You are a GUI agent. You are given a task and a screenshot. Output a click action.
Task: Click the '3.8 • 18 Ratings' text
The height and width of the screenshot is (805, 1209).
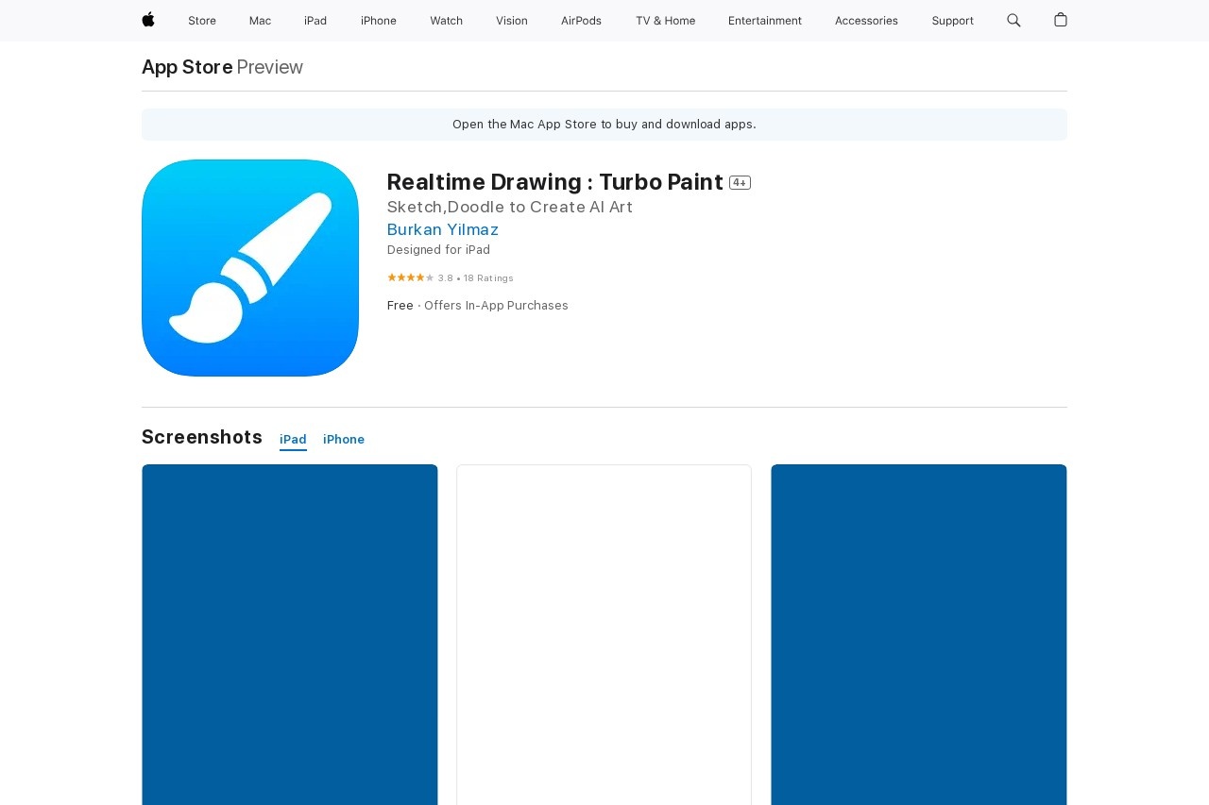[476, 278]
